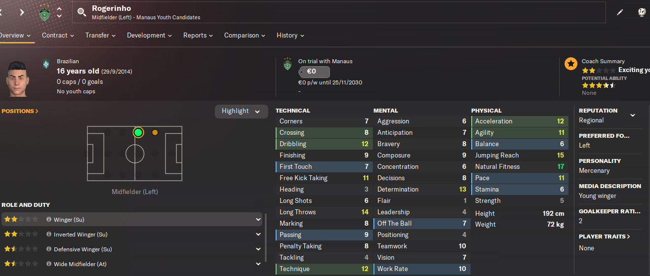Click the Brazilian flag icon
The height and width of the screenshot is (276, 650).
click(x=47, y=64)
